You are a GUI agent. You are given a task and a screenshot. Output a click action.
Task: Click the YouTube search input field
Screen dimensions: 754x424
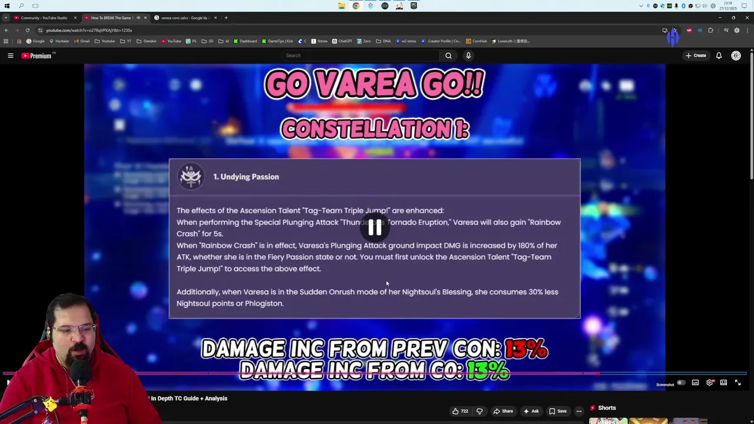[360, 55]
